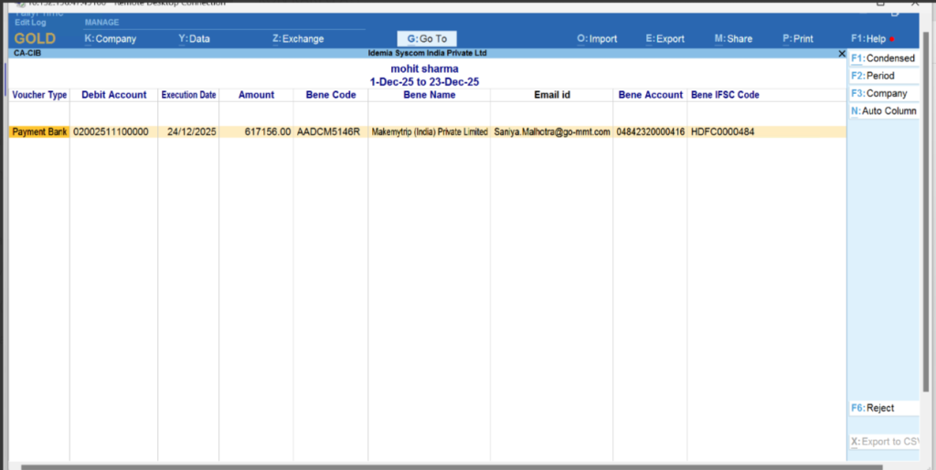Open the P: Print menu
Viewport: 936px width, 470px height.
(798, 39)
